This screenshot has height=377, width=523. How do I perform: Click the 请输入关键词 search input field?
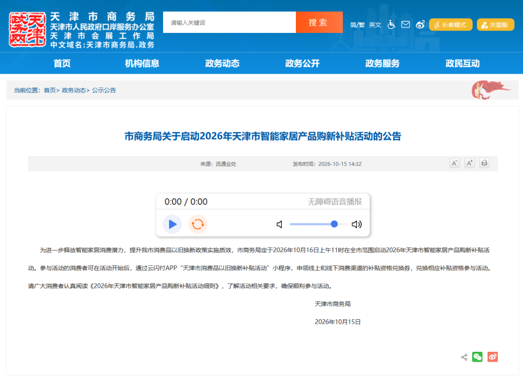point(230,22)
